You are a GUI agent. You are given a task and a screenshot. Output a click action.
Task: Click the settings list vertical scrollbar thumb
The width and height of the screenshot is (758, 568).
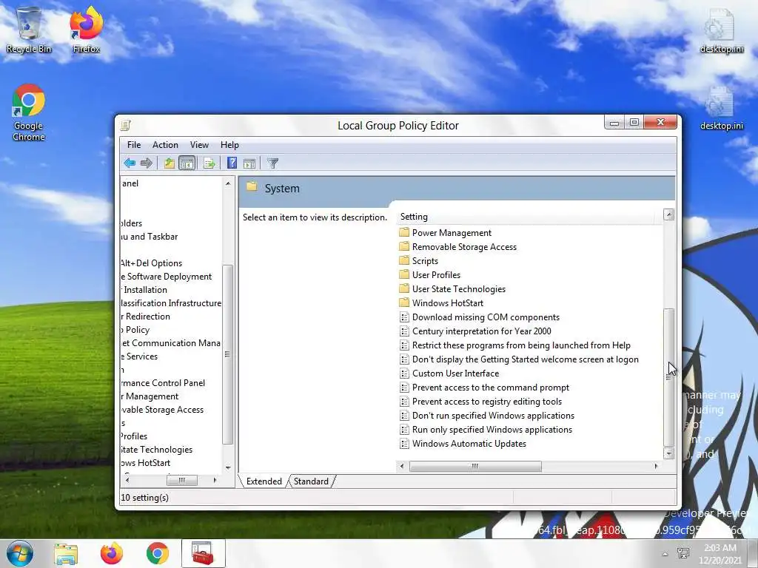tap(669, 376)
